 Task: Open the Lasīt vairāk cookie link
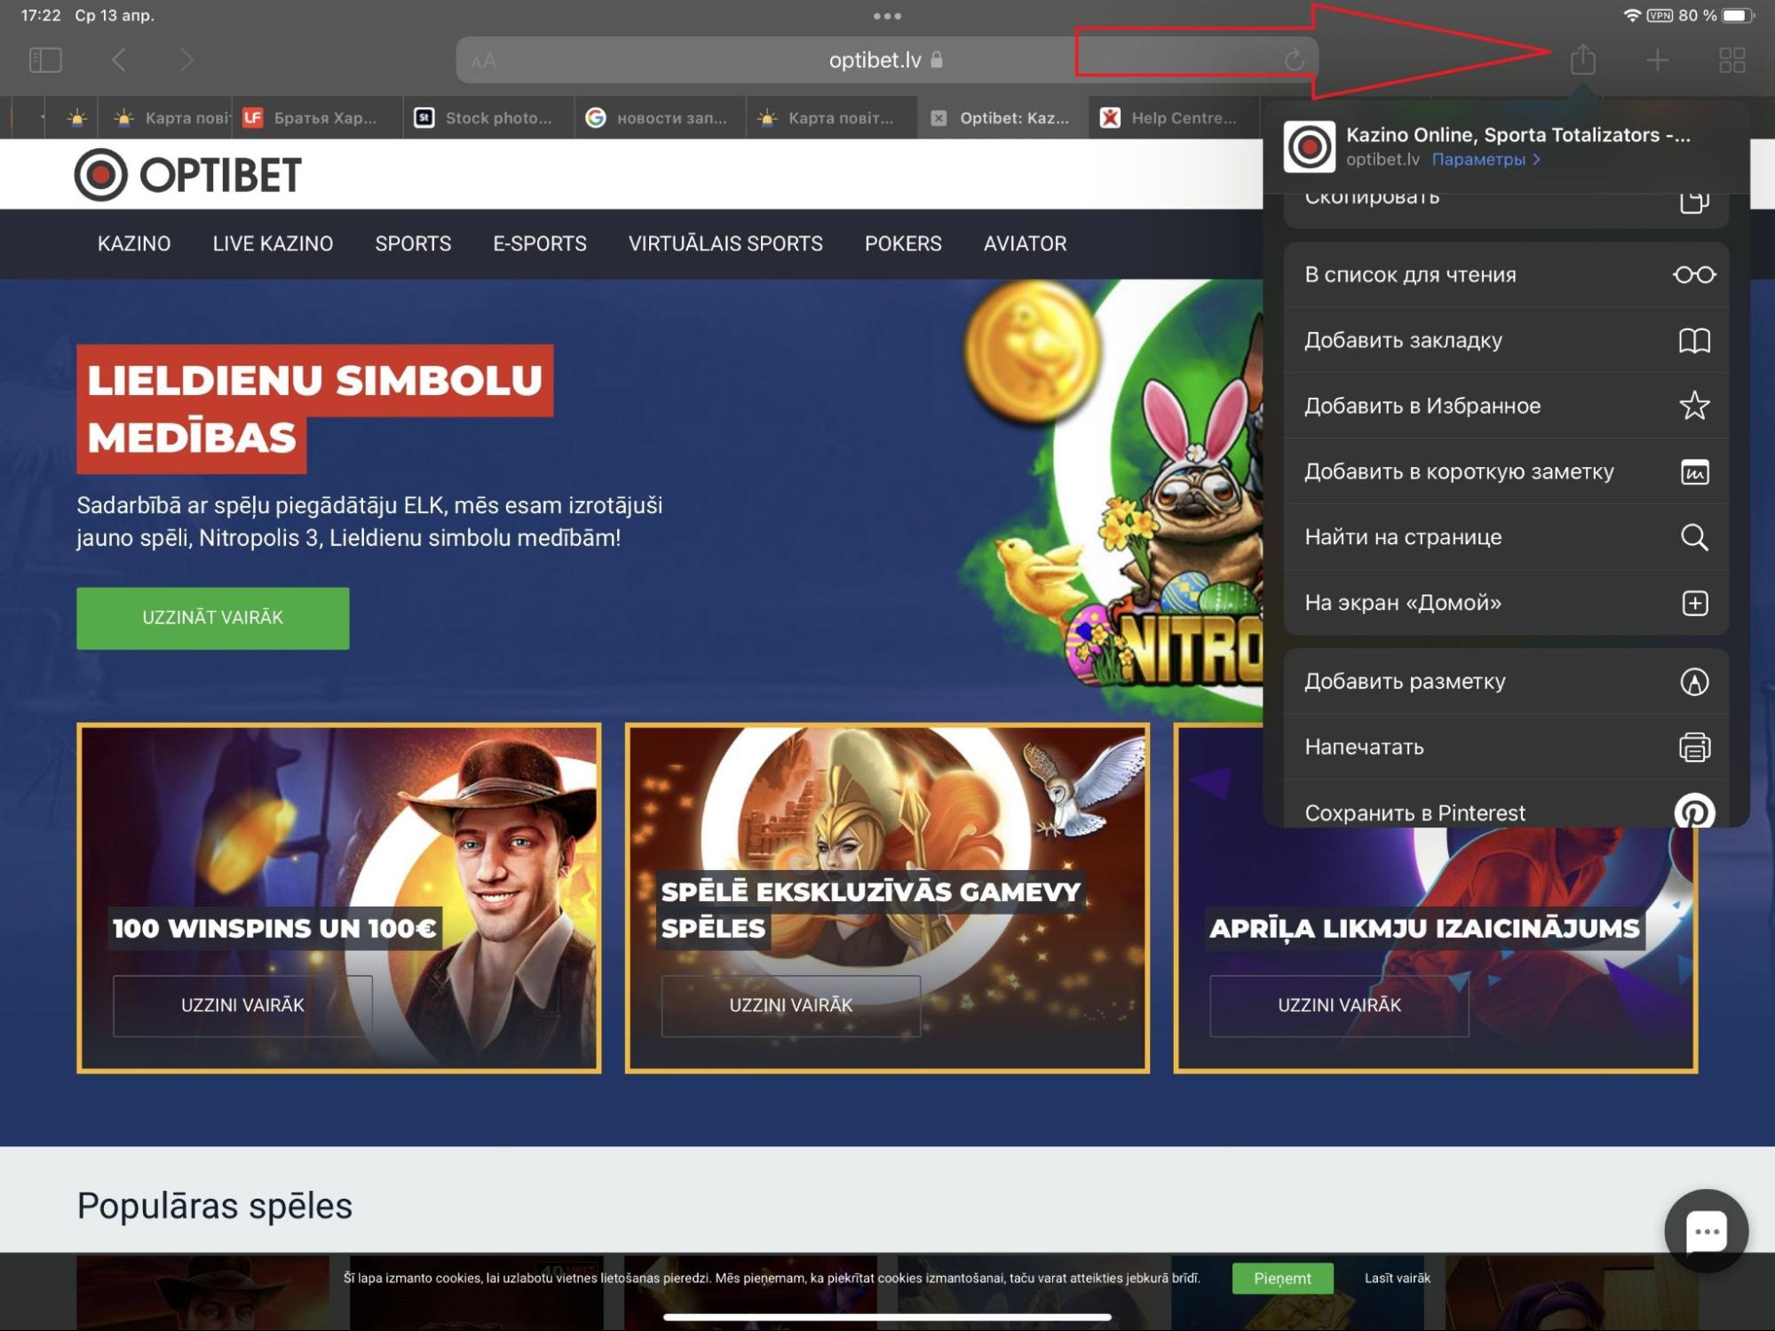pos(1398,1279)
